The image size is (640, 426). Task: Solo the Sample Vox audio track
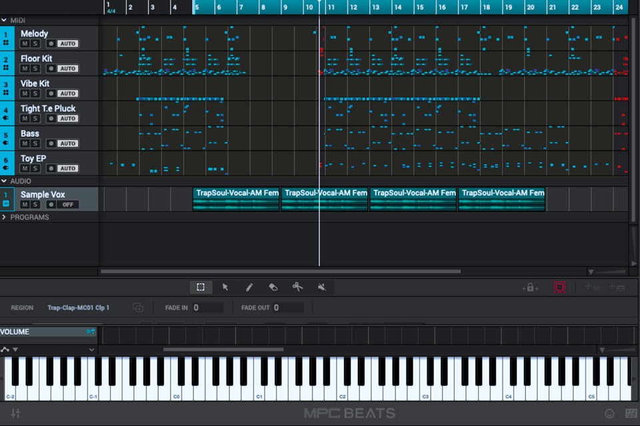coord(35,204)
